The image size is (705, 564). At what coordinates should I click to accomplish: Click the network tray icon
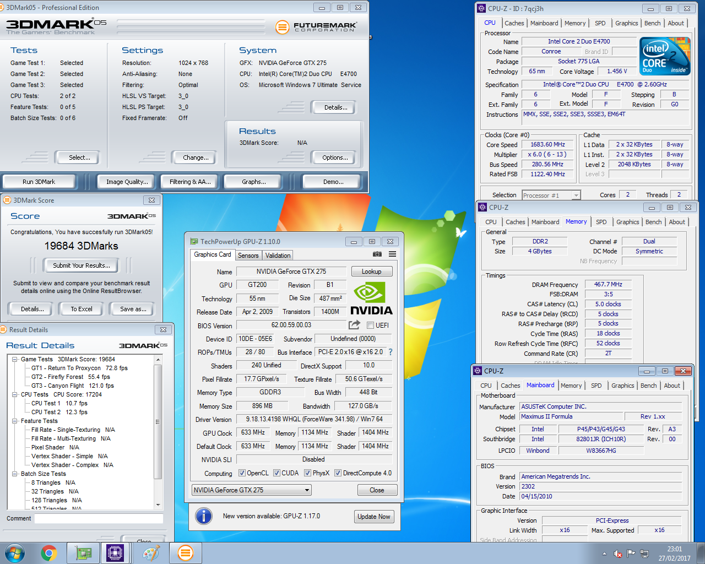click(x=644, y=554)
